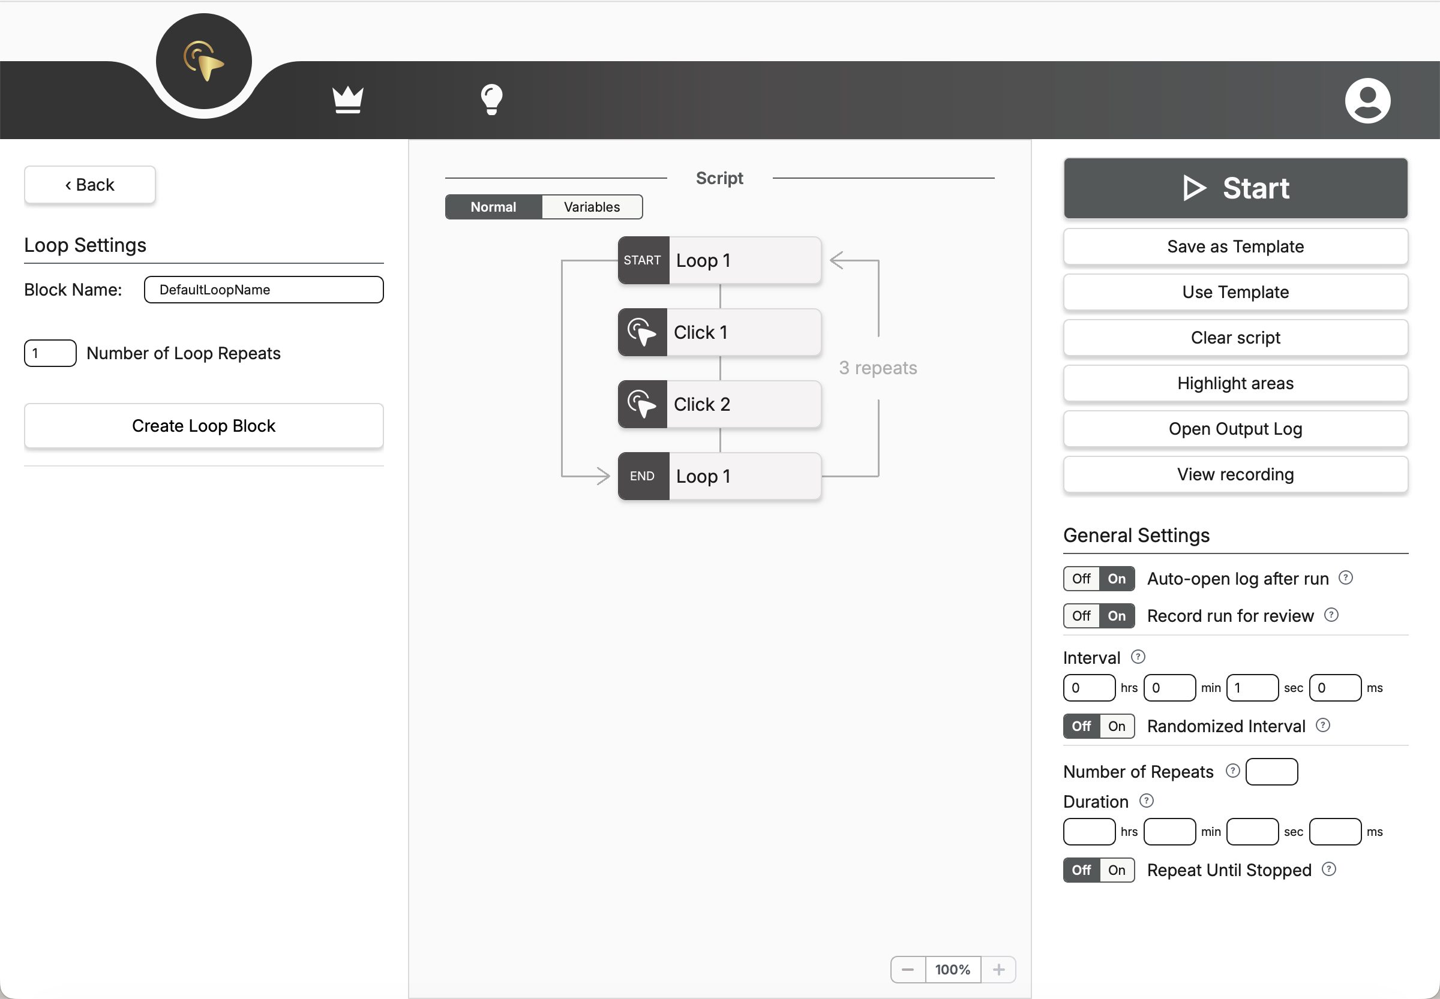Turn Record run for review Off
The height and width of the screenshot is (999, 1440).
point(1082,616)
